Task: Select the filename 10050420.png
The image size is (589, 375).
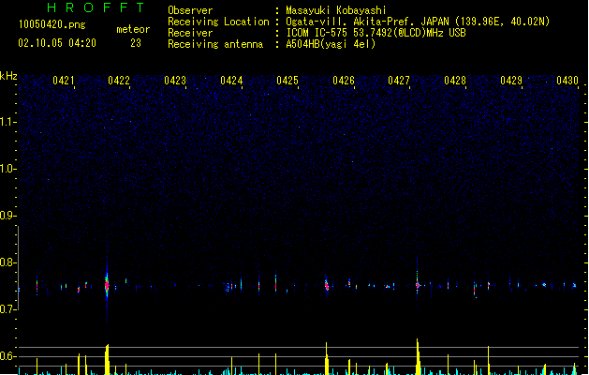Action: [52, 24]
